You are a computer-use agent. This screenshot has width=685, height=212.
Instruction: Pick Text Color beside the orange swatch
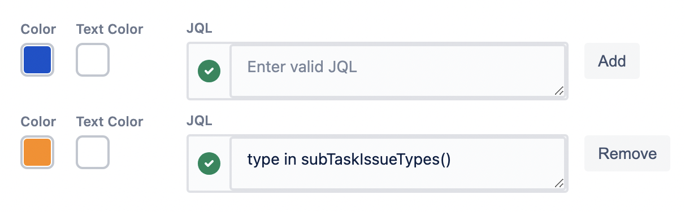(93, 152)
